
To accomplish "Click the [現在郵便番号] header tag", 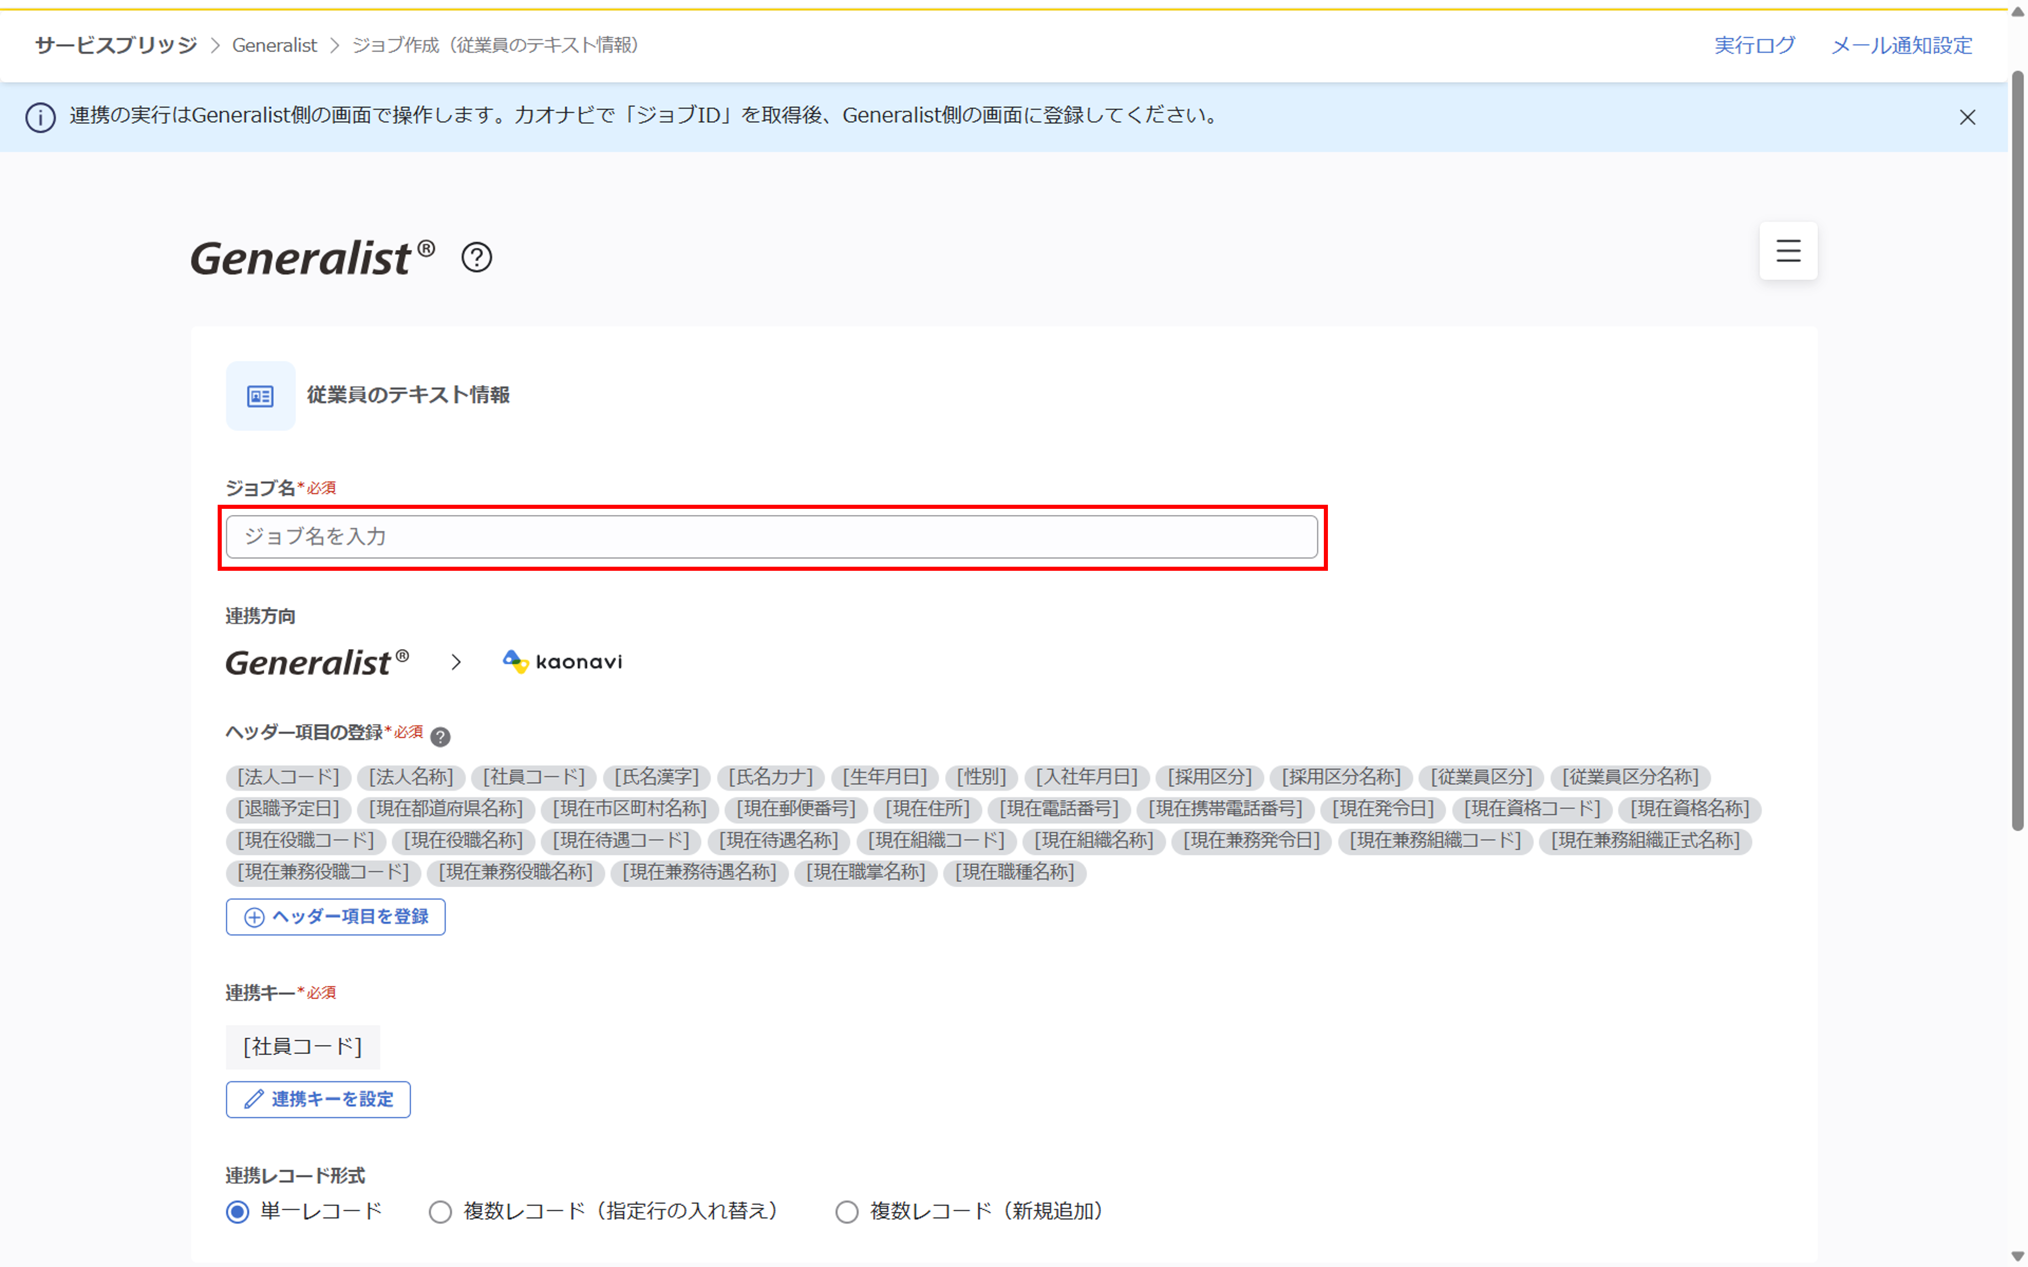I will 796,809.
